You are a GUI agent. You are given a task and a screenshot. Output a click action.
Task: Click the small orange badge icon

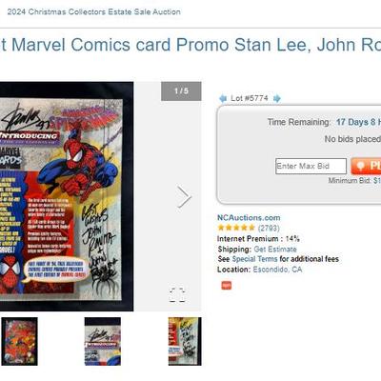[x=227, y=286]
